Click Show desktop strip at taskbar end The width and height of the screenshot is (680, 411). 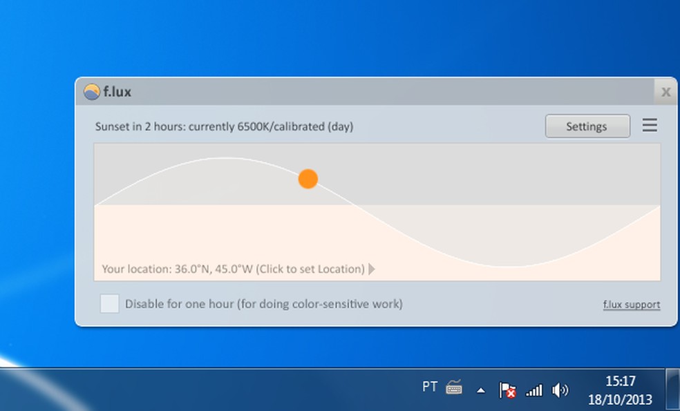[x=672, y=390]
